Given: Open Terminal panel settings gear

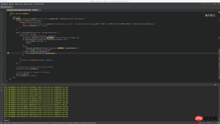Looking at the screenshot, I should [215, 85].
